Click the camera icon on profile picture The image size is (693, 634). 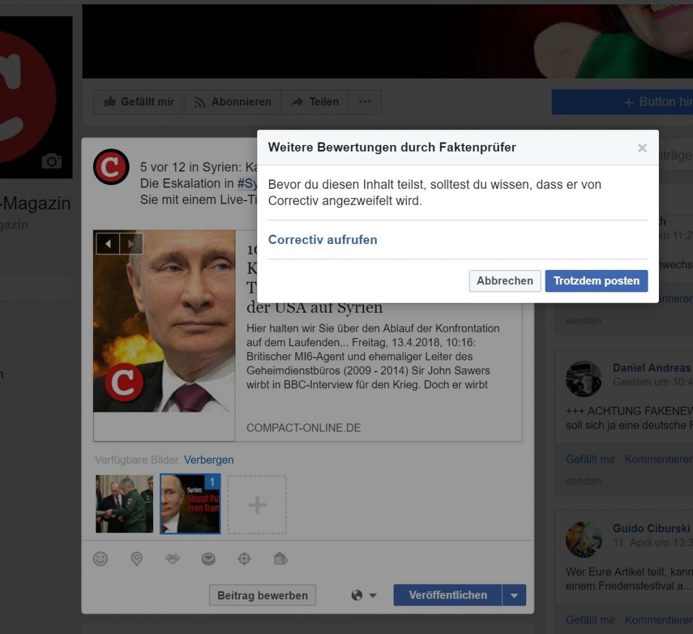pyautogui.click(x=51, y=161)
